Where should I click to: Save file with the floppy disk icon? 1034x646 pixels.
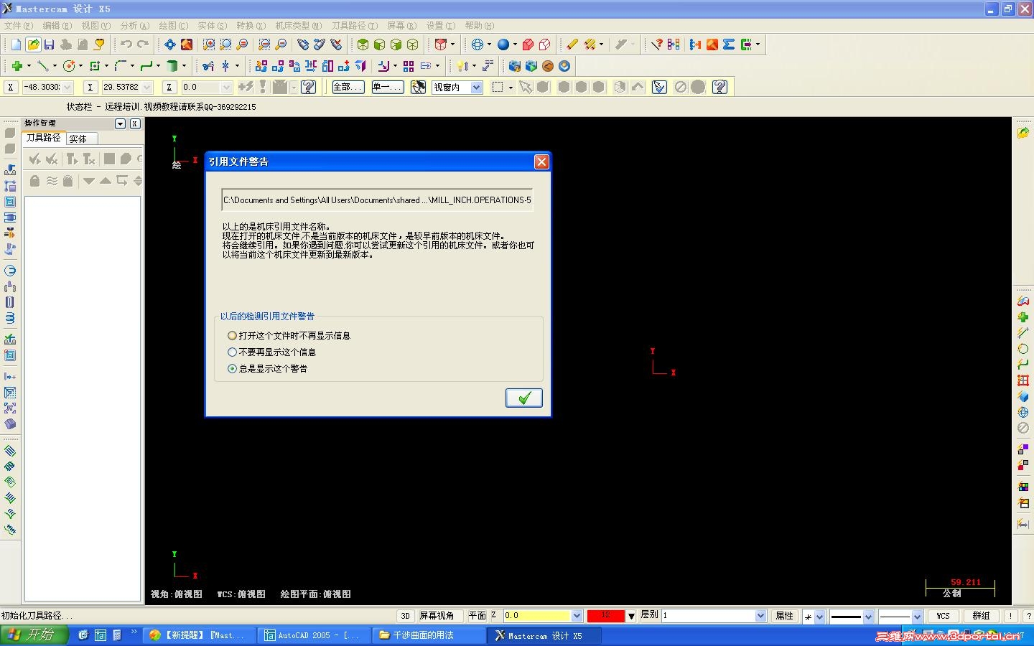click(x=50, y=45)
